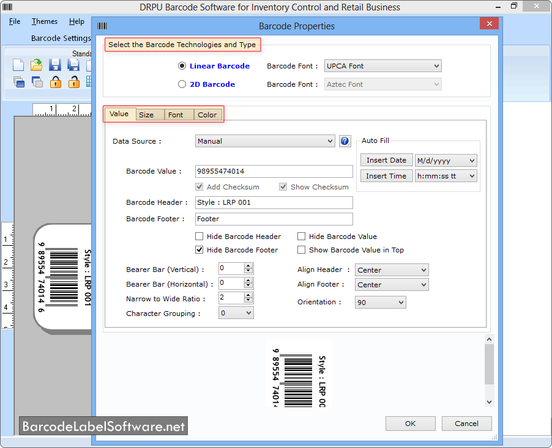This screenshot has height=448, width=552.
Task: Minimize the main DRPU window
Action: (x=498, y=7)
